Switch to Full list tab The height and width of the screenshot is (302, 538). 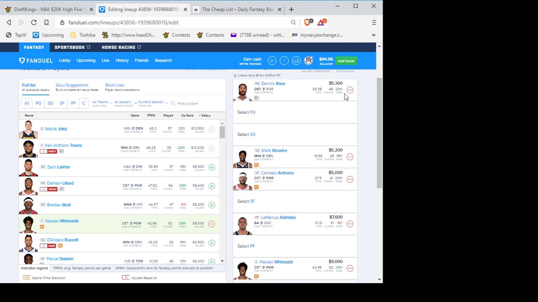(x=35, y=87)
